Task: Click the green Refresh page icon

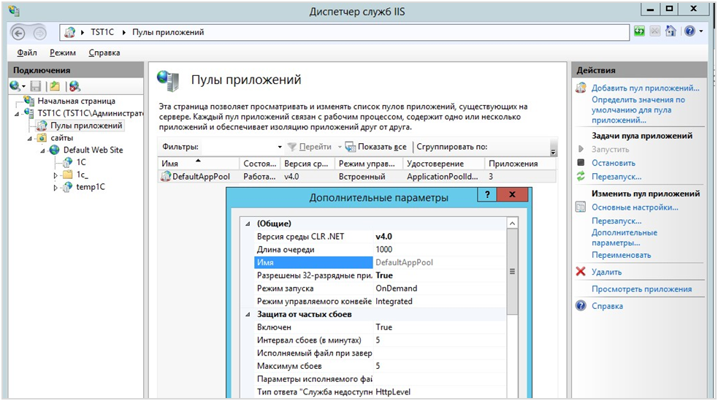Action: click(x=640, y=31)
